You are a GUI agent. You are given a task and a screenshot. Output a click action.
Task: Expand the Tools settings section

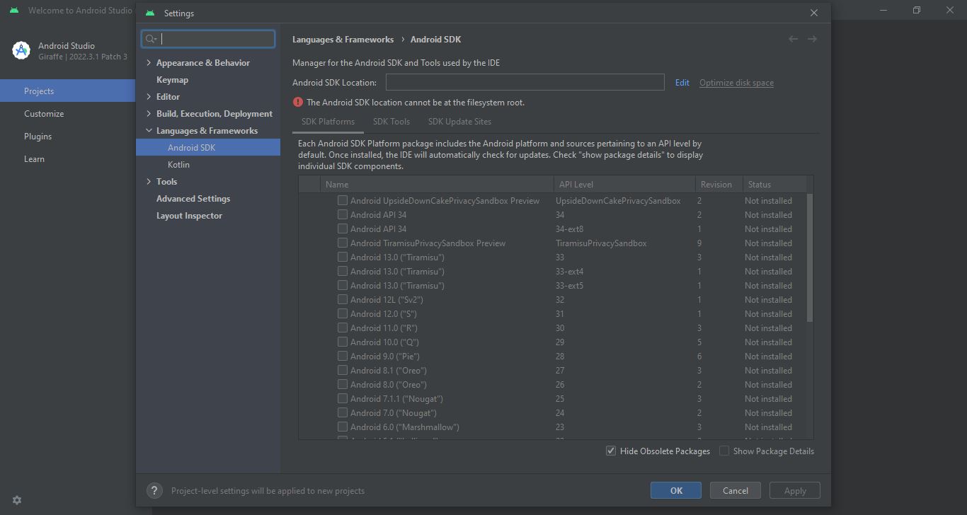tap(149, 181)
